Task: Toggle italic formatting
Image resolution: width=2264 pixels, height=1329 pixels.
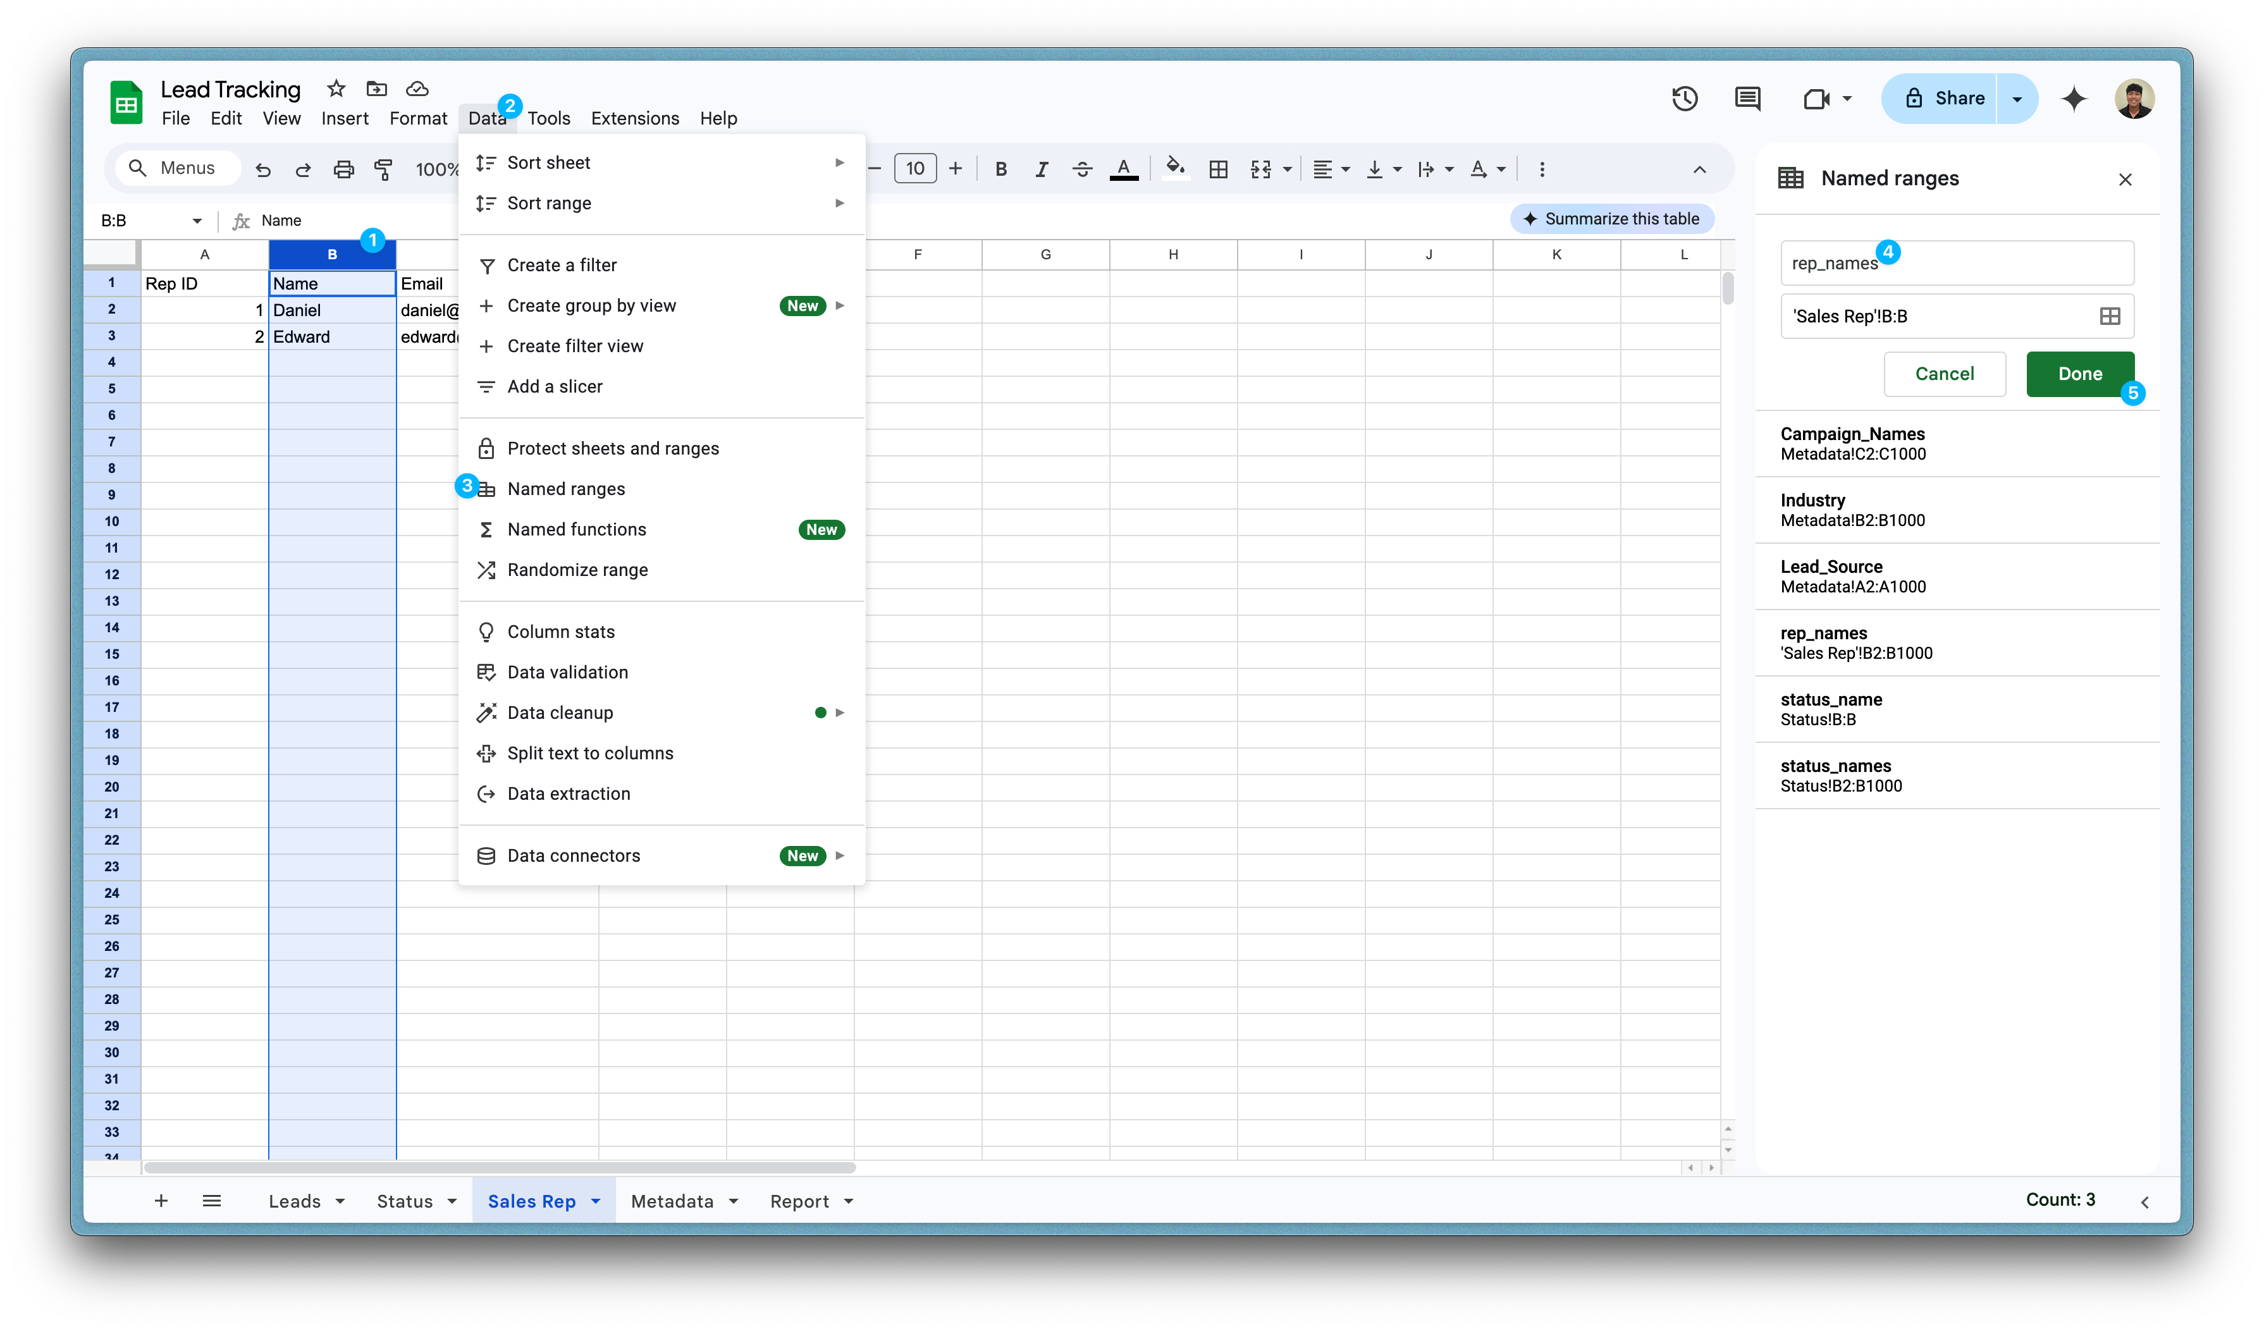Action: tap(1042, 169)
